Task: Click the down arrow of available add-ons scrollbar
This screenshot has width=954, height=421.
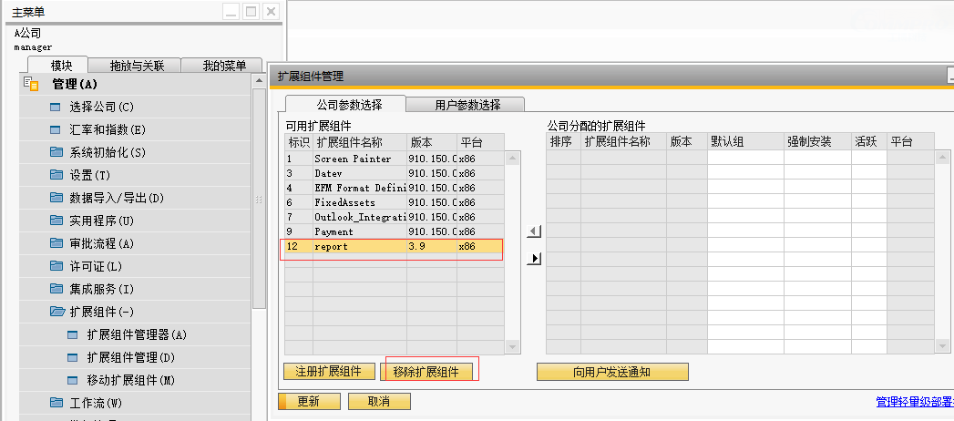Action: coord(513,347)
